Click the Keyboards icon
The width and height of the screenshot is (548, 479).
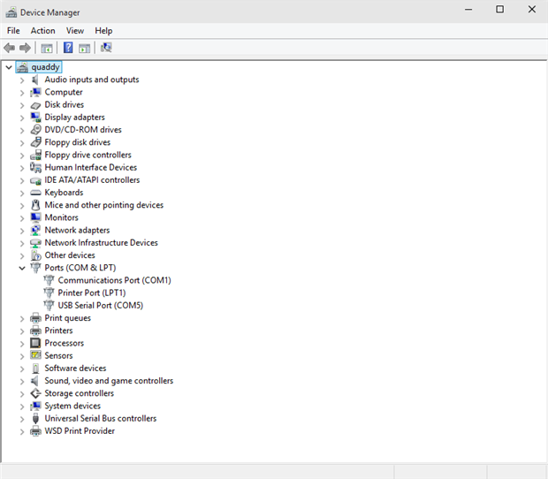[35, 193]
